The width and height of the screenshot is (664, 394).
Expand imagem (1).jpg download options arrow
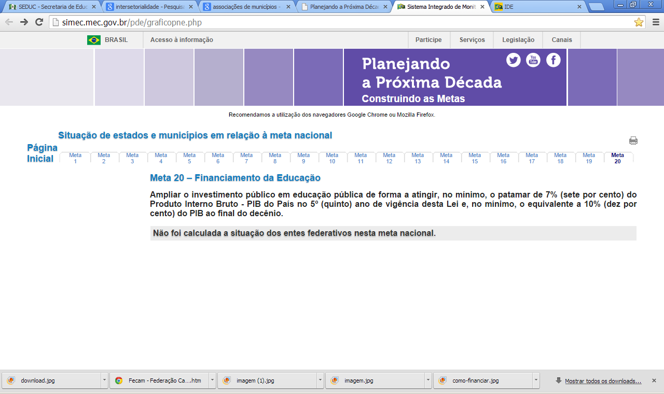click(x=320, y=381)
